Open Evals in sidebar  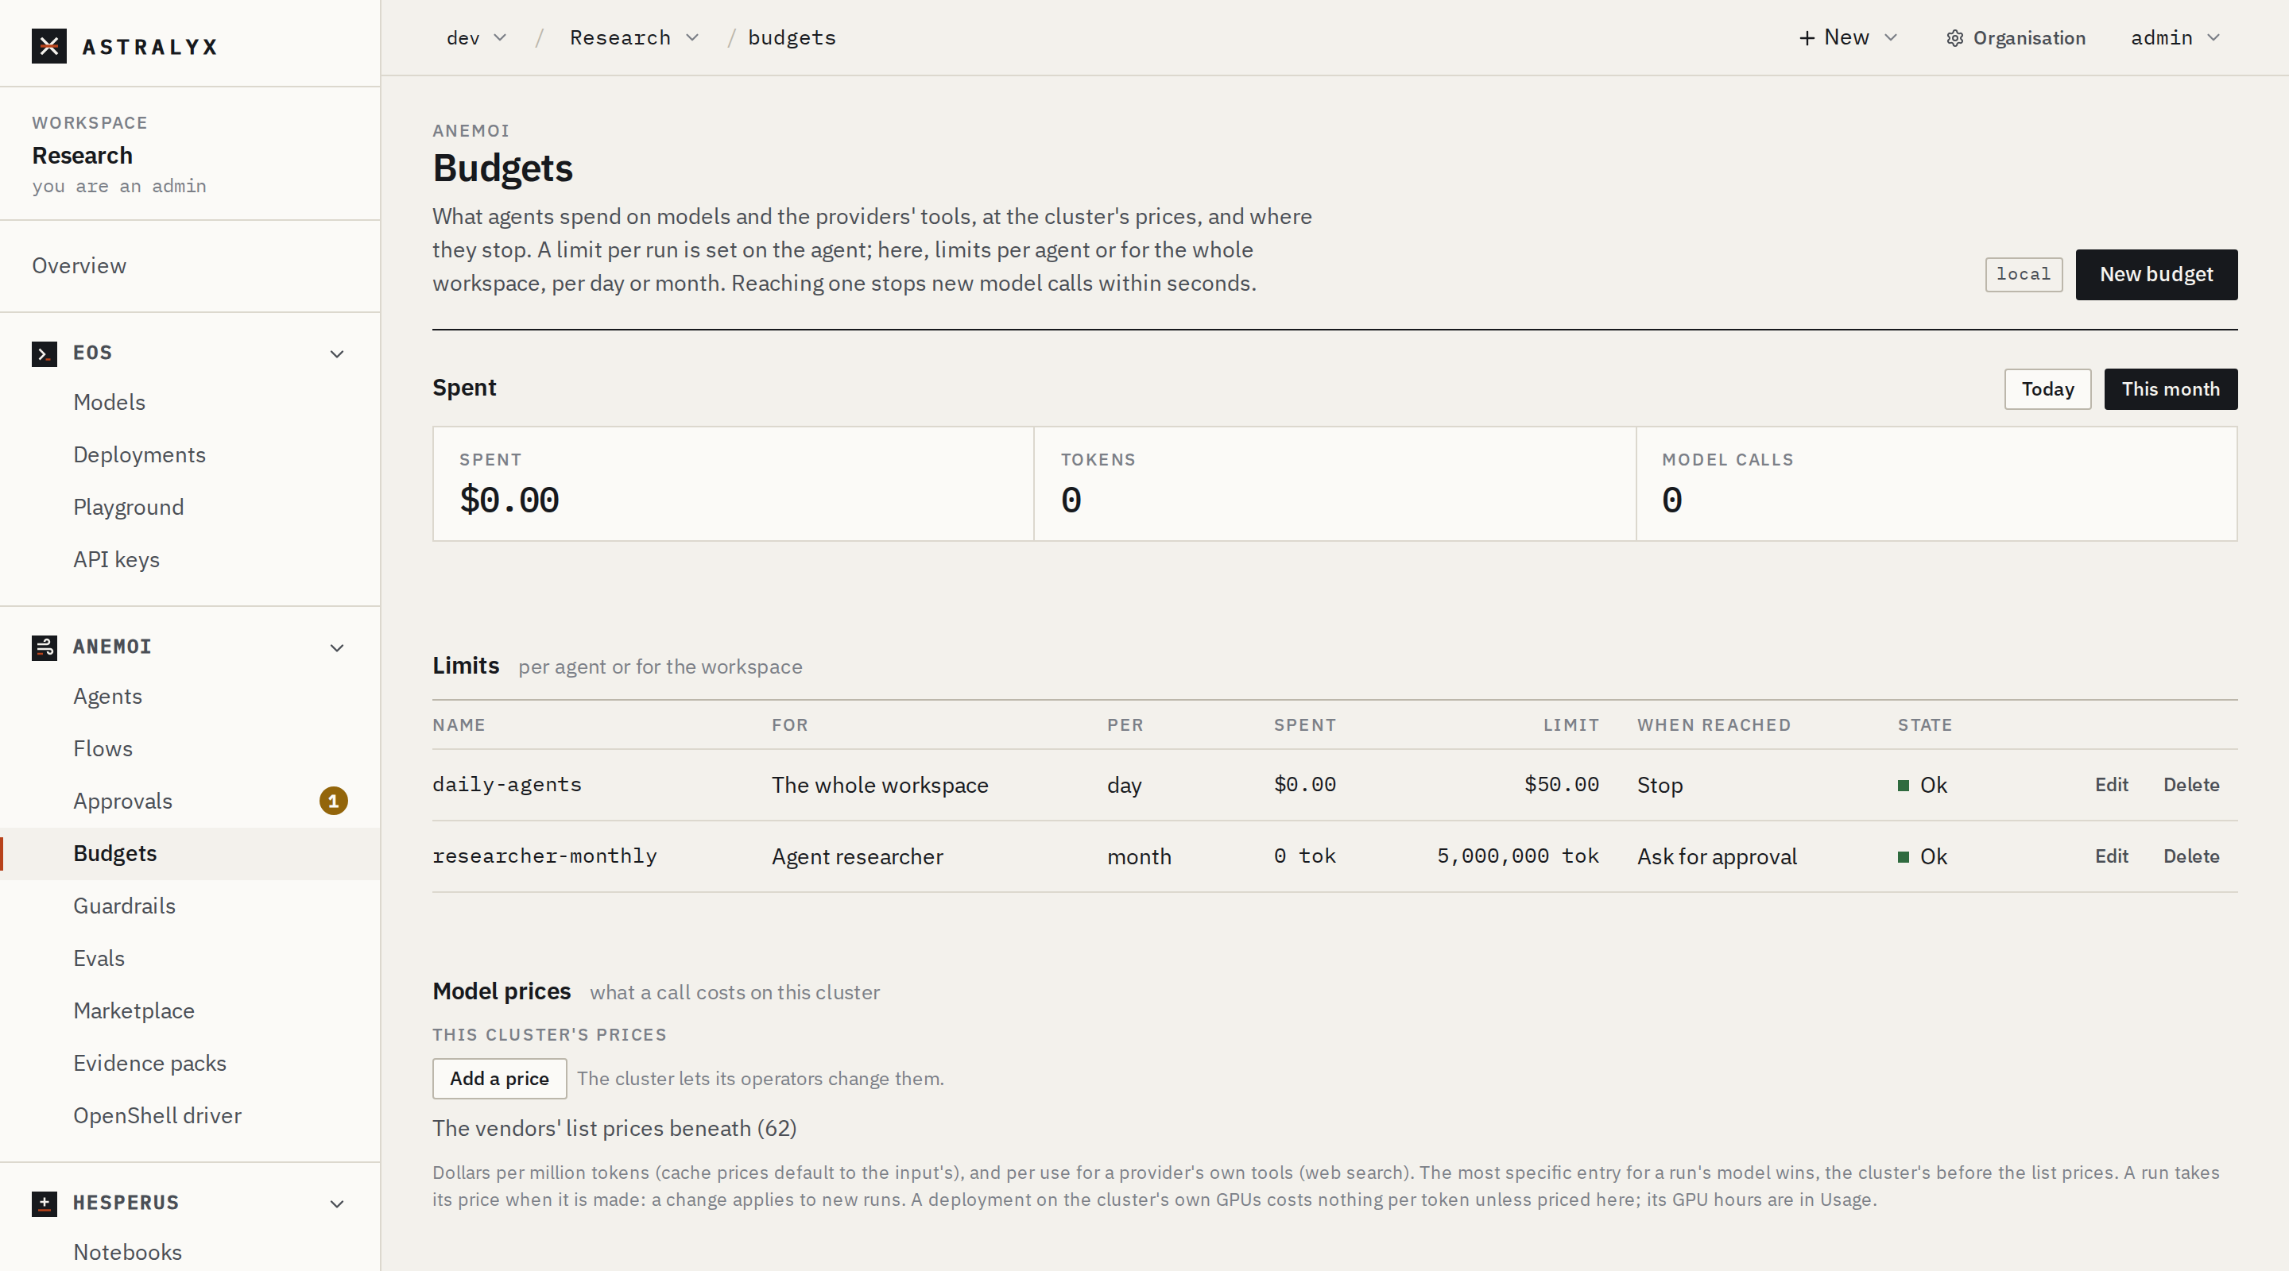point(99,958)
